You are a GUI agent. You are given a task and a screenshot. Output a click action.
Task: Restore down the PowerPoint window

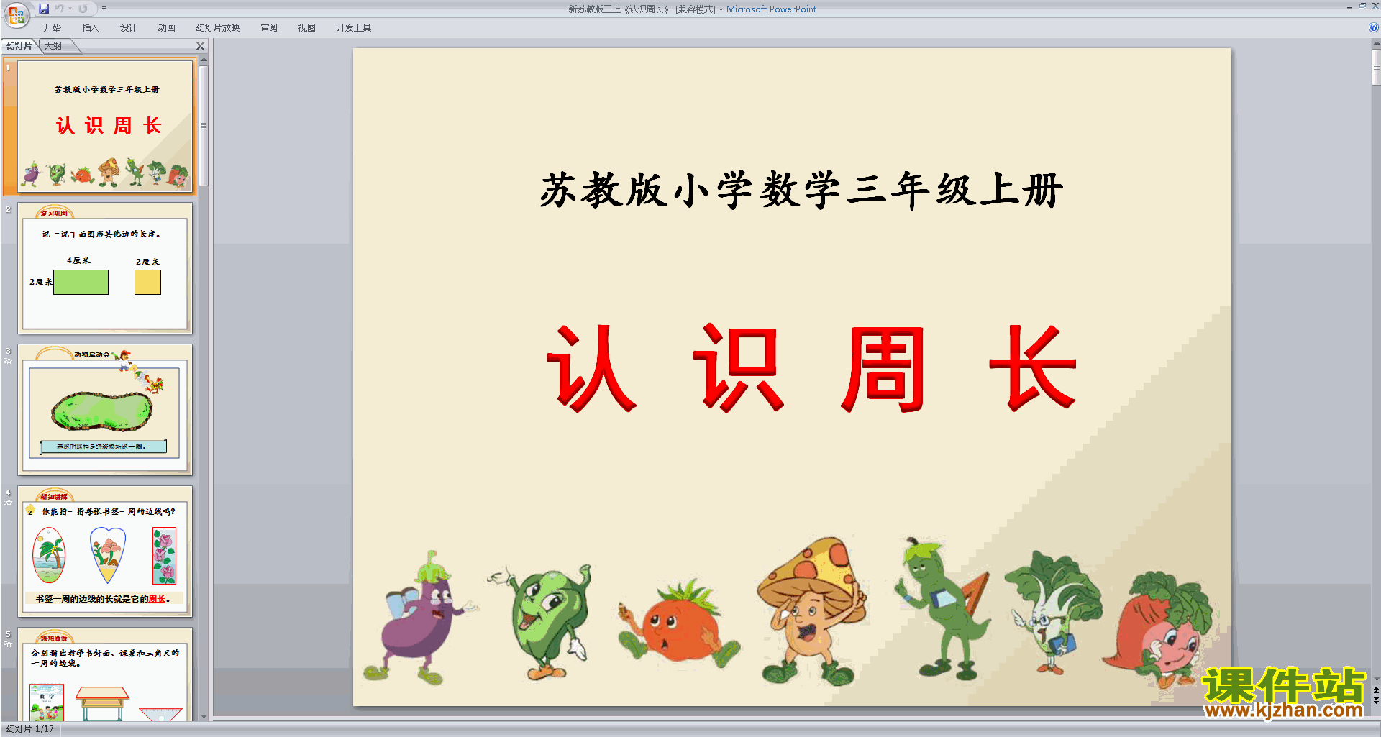coord(1362,6)
